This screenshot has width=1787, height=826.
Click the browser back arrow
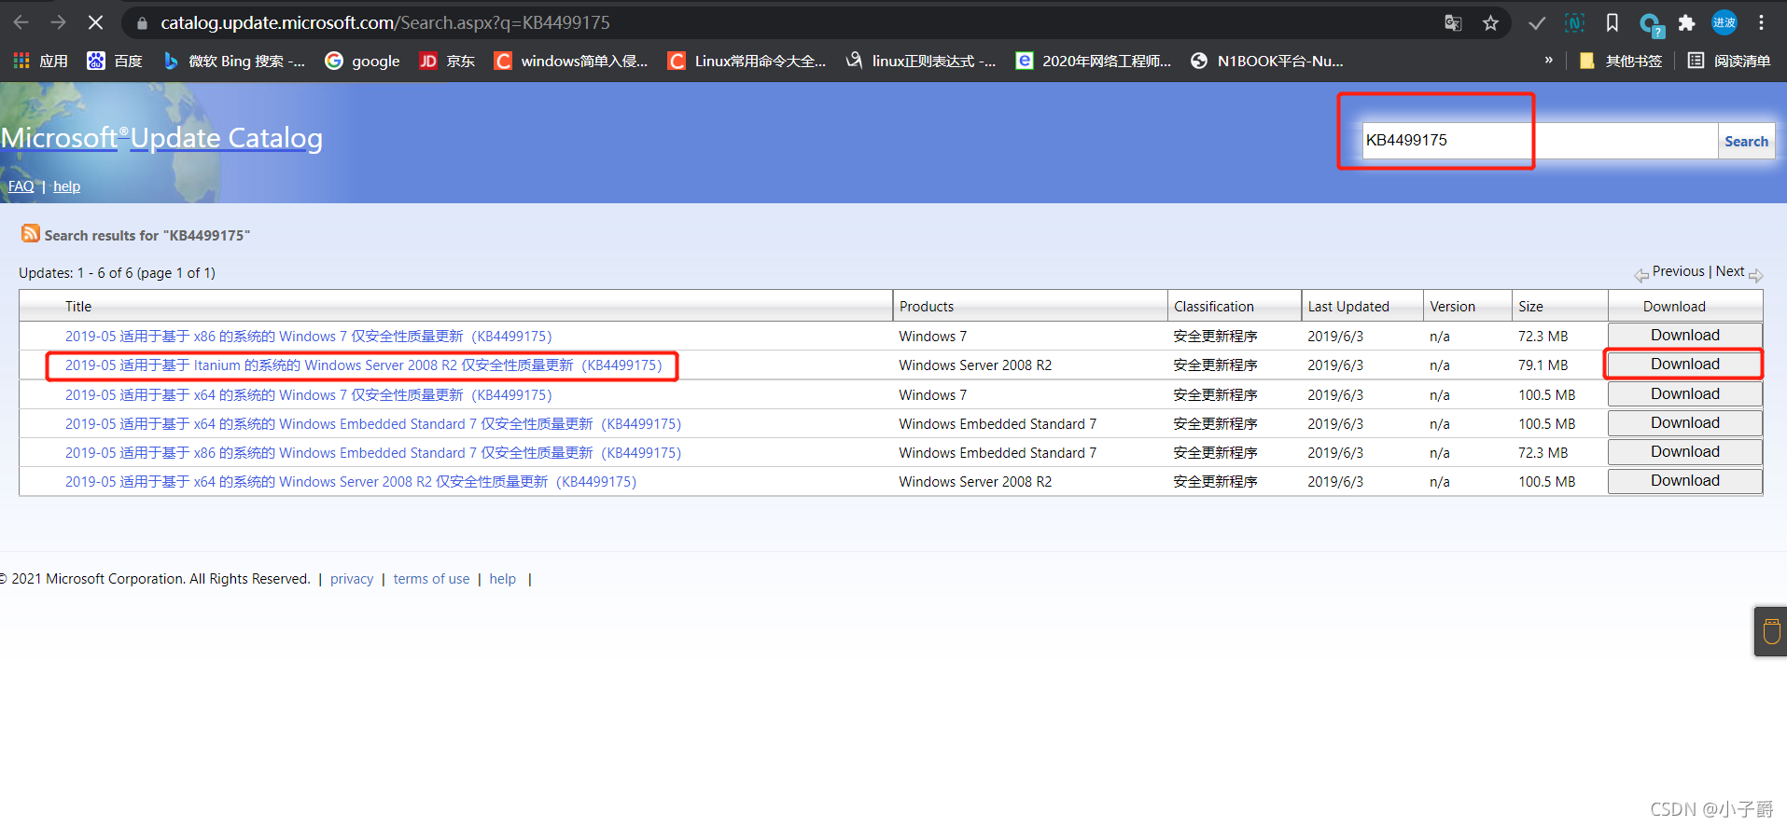(x=21, y=22)
